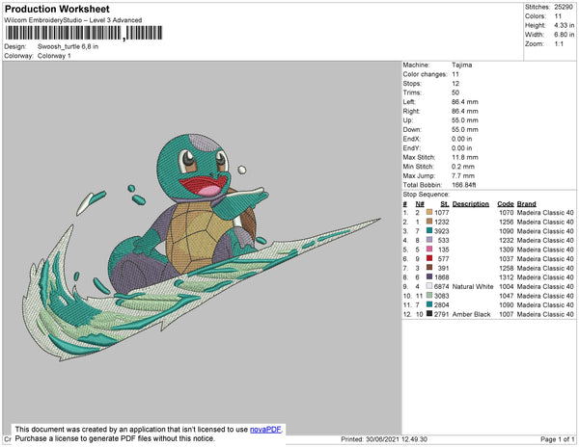Viewport: 579px width, 447px height.
Task: Select the Printed date 30/06/2021 text
Action: click(384, 439)
